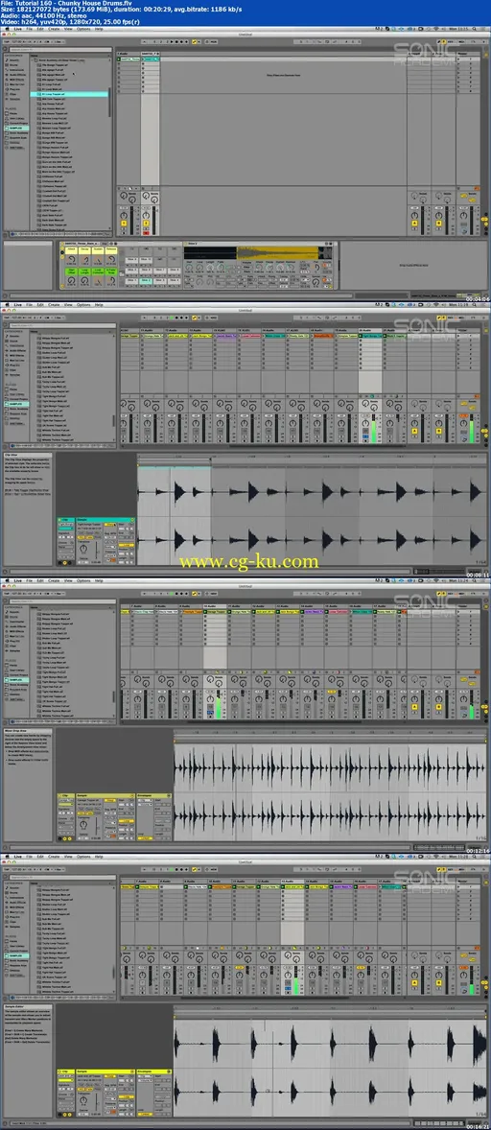Select cyan highlighted sample file row, frame 00:04:04
491x1130 pixels.
69,94
